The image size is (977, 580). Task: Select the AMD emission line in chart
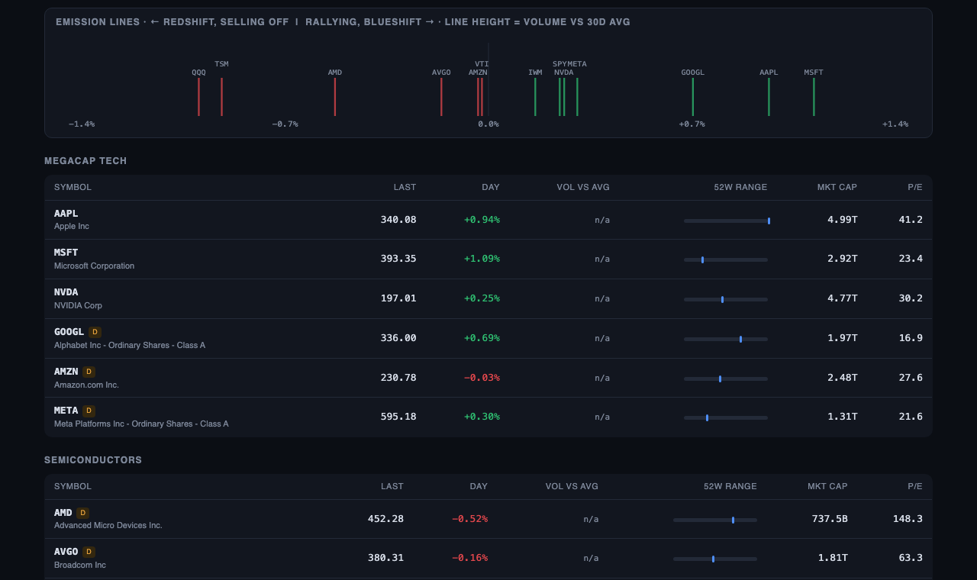tap(335, 96)
